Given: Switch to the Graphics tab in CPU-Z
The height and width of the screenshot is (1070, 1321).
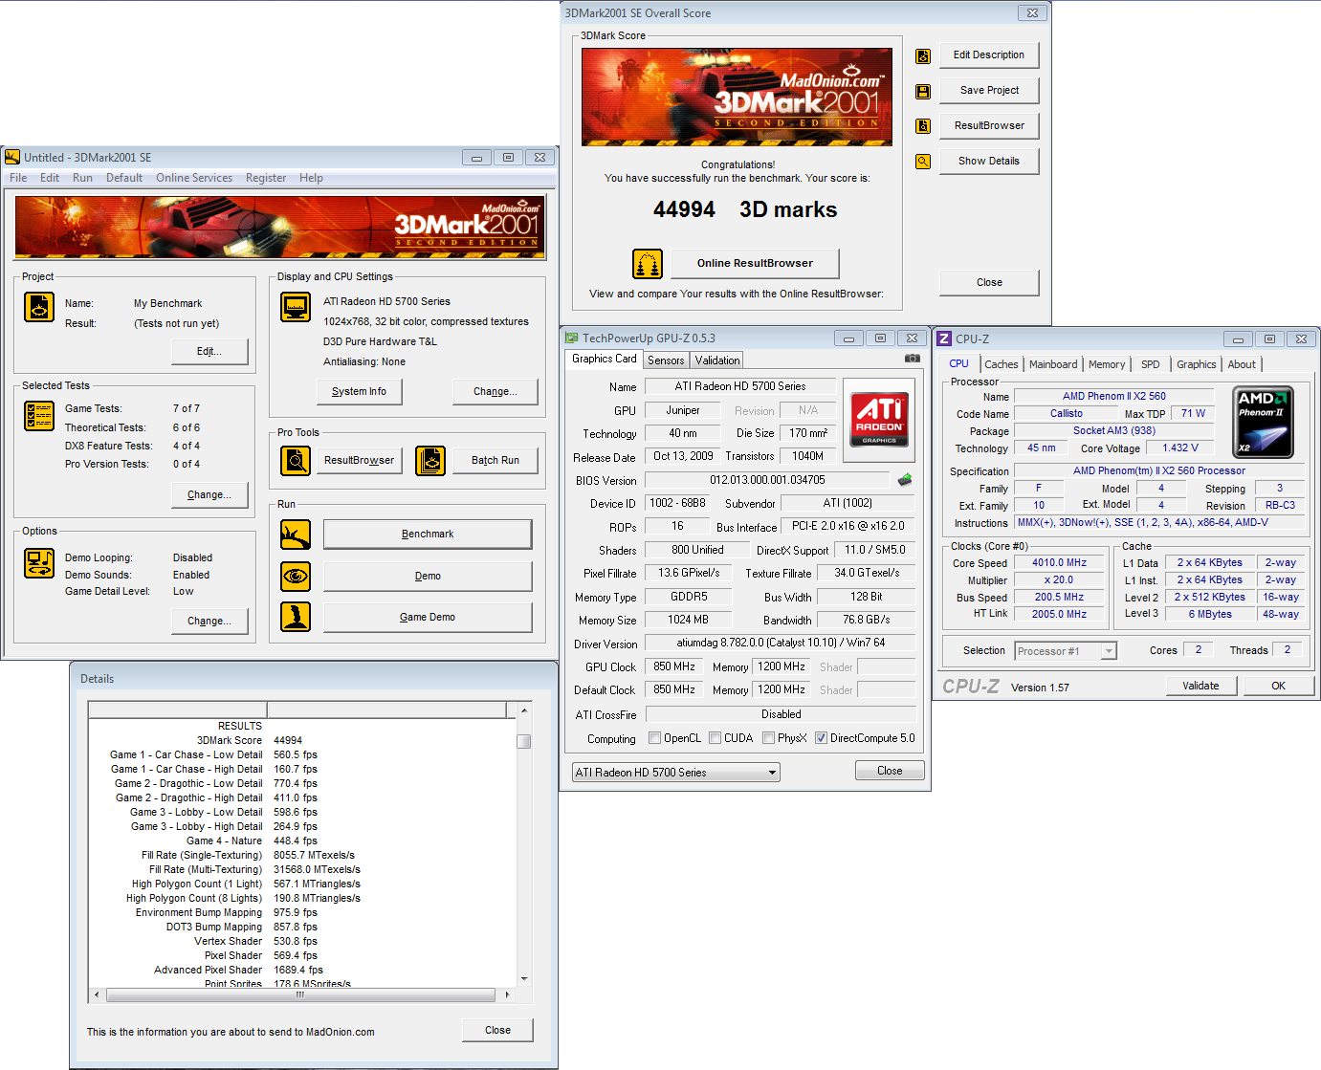Looking at the screenshot, I should tap(1197, 364).
